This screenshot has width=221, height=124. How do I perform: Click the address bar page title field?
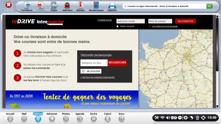[x=164, y=6]
